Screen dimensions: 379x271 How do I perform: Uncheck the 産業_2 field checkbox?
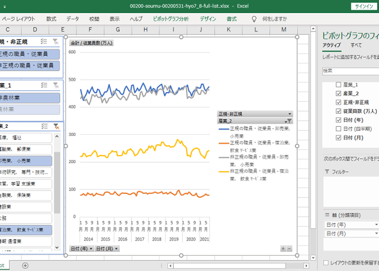point(338,93)
